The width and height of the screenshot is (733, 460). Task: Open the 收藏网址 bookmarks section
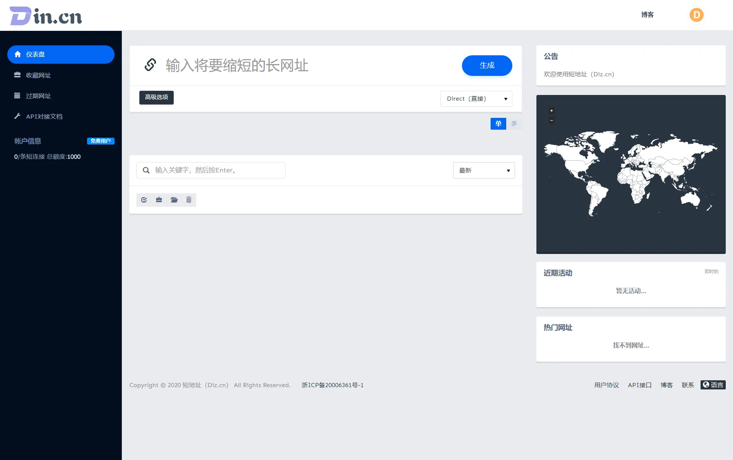pos(18,75)
